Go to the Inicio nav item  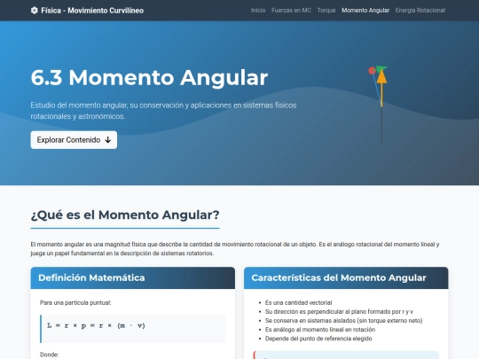point(258,11)
